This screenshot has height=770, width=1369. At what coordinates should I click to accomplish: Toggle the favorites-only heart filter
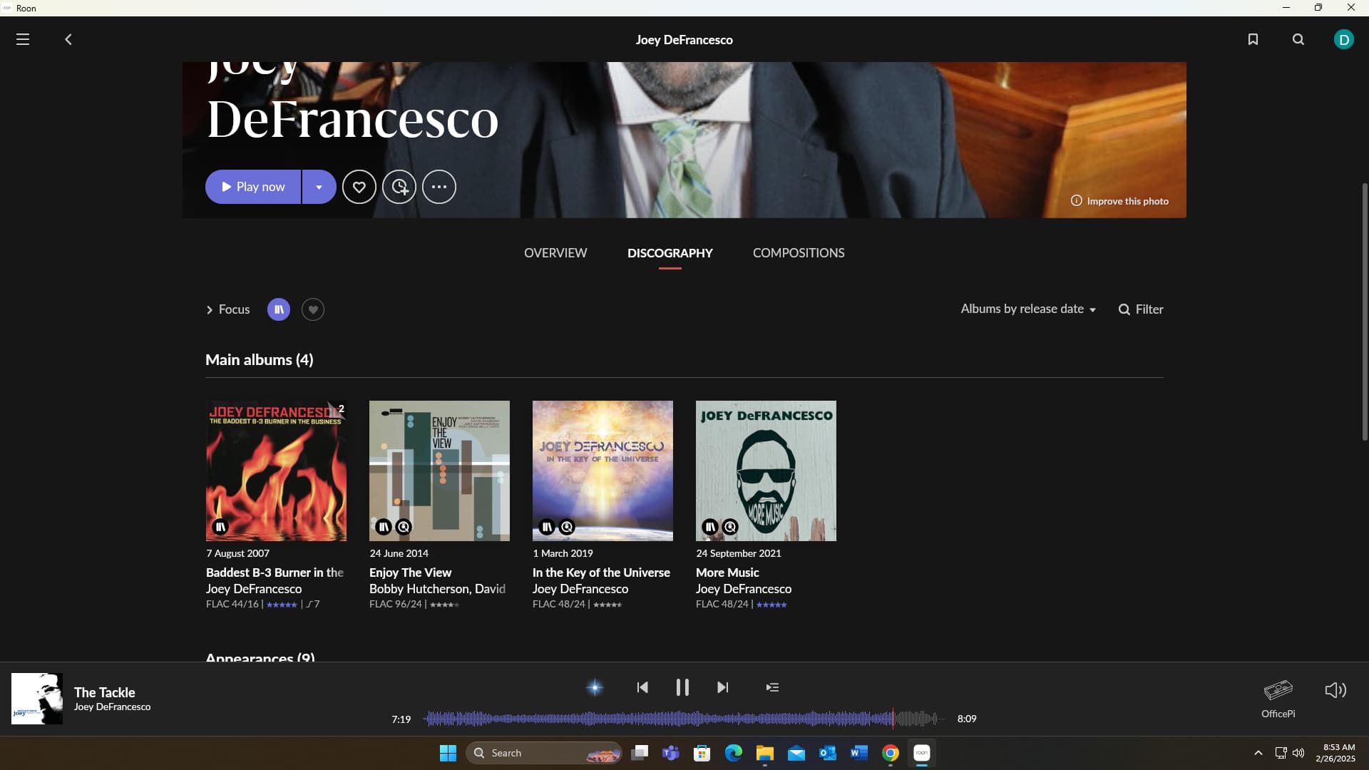tap(313, 309)
